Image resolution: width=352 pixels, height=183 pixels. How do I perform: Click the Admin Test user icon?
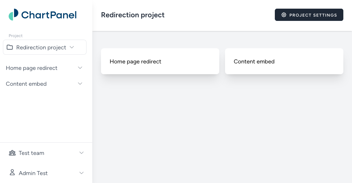[12, 173]
